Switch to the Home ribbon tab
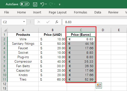 21,12
